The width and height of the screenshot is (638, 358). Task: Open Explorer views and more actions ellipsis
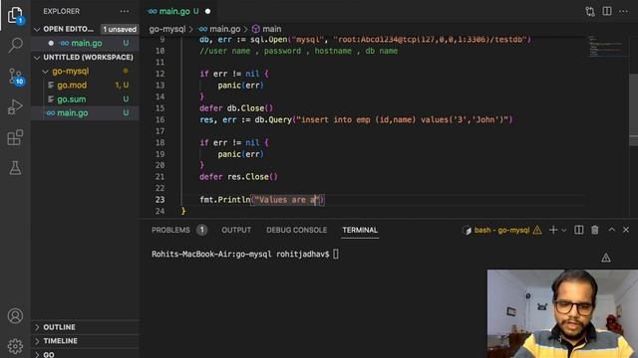tap(124, 11)
